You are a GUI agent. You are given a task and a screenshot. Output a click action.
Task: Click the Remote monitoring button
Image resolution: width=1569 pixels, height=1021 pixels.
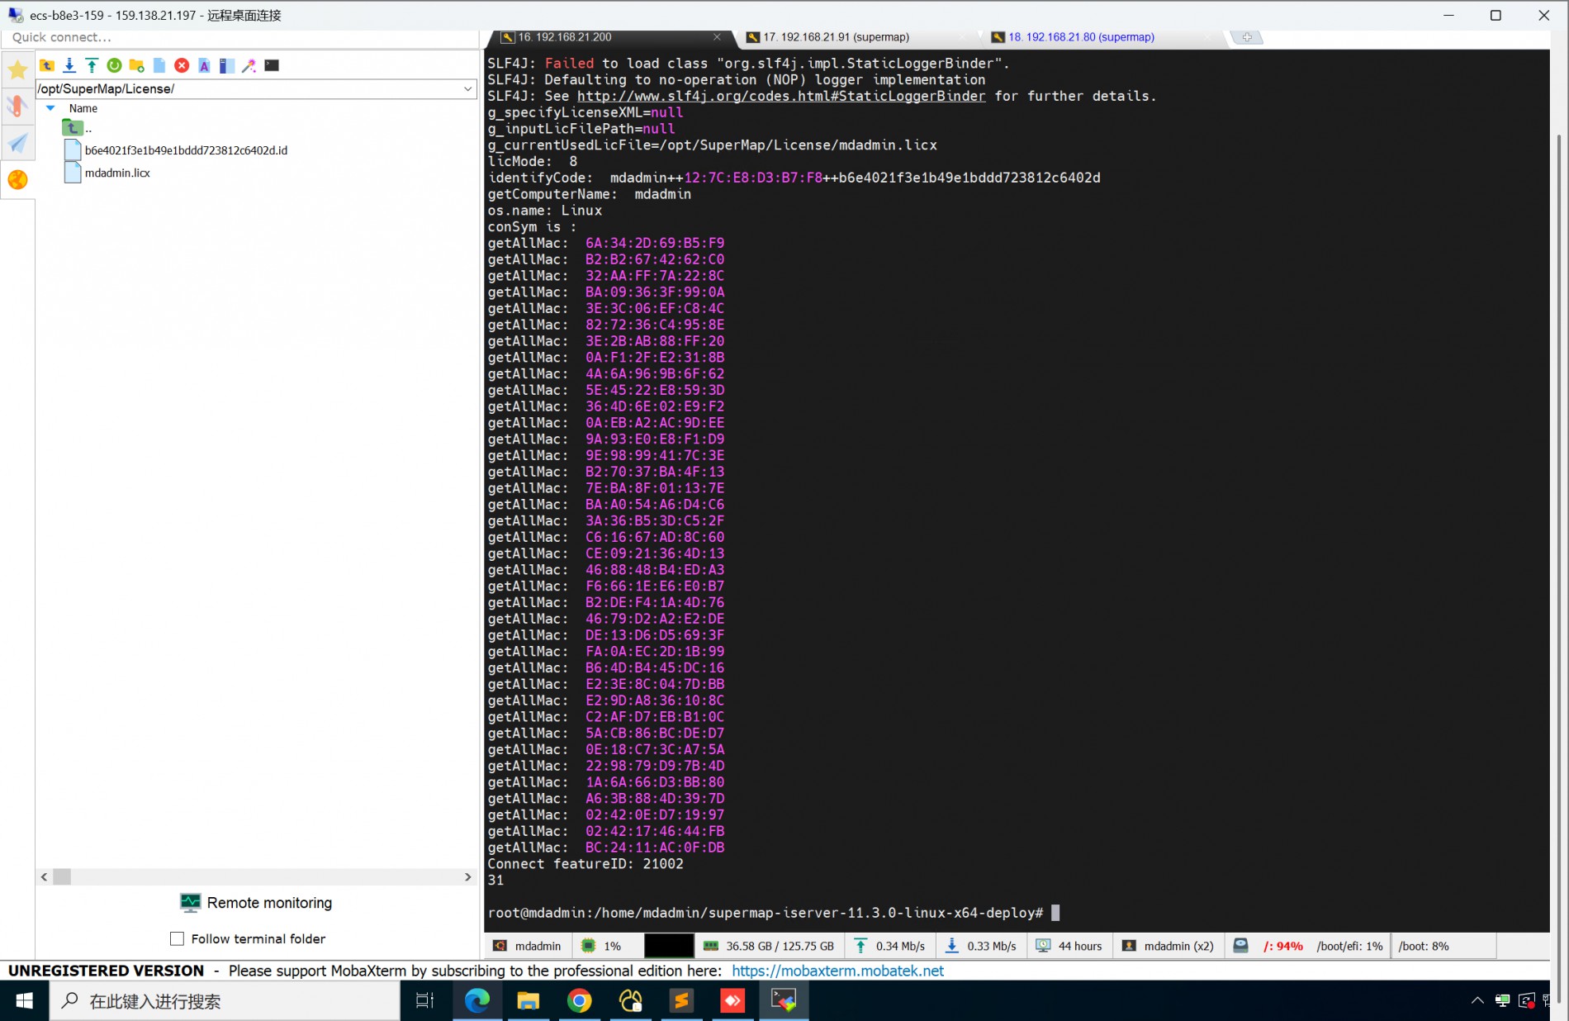(257, 903)
